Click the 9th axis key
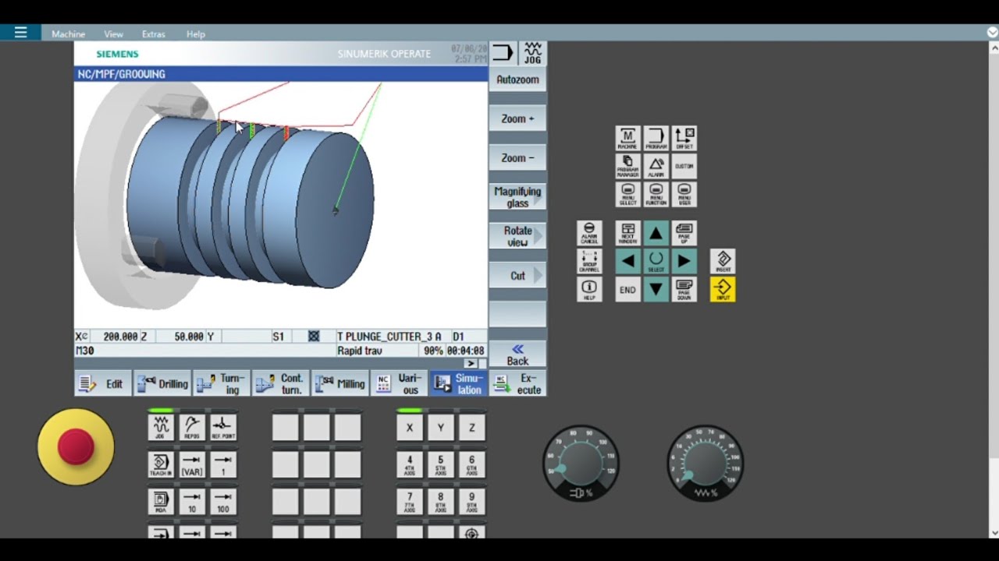 (472, 502)
